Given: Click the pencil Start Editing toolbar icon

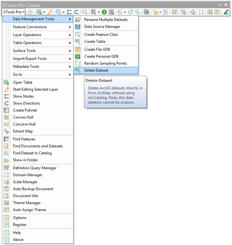Looking at the screenshot, I should coord(50,12).
